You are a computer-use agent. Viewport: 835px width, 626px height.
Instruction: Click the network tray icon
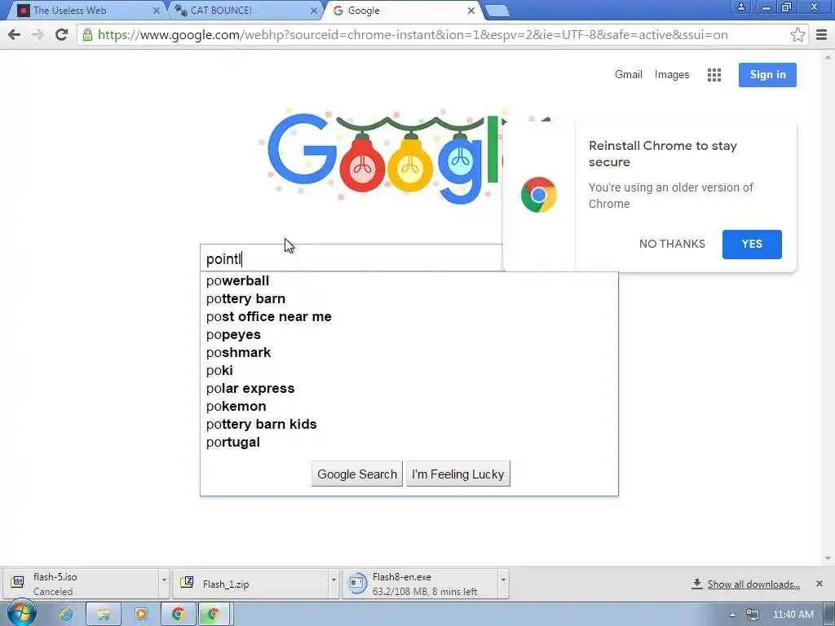coord(752,615)
